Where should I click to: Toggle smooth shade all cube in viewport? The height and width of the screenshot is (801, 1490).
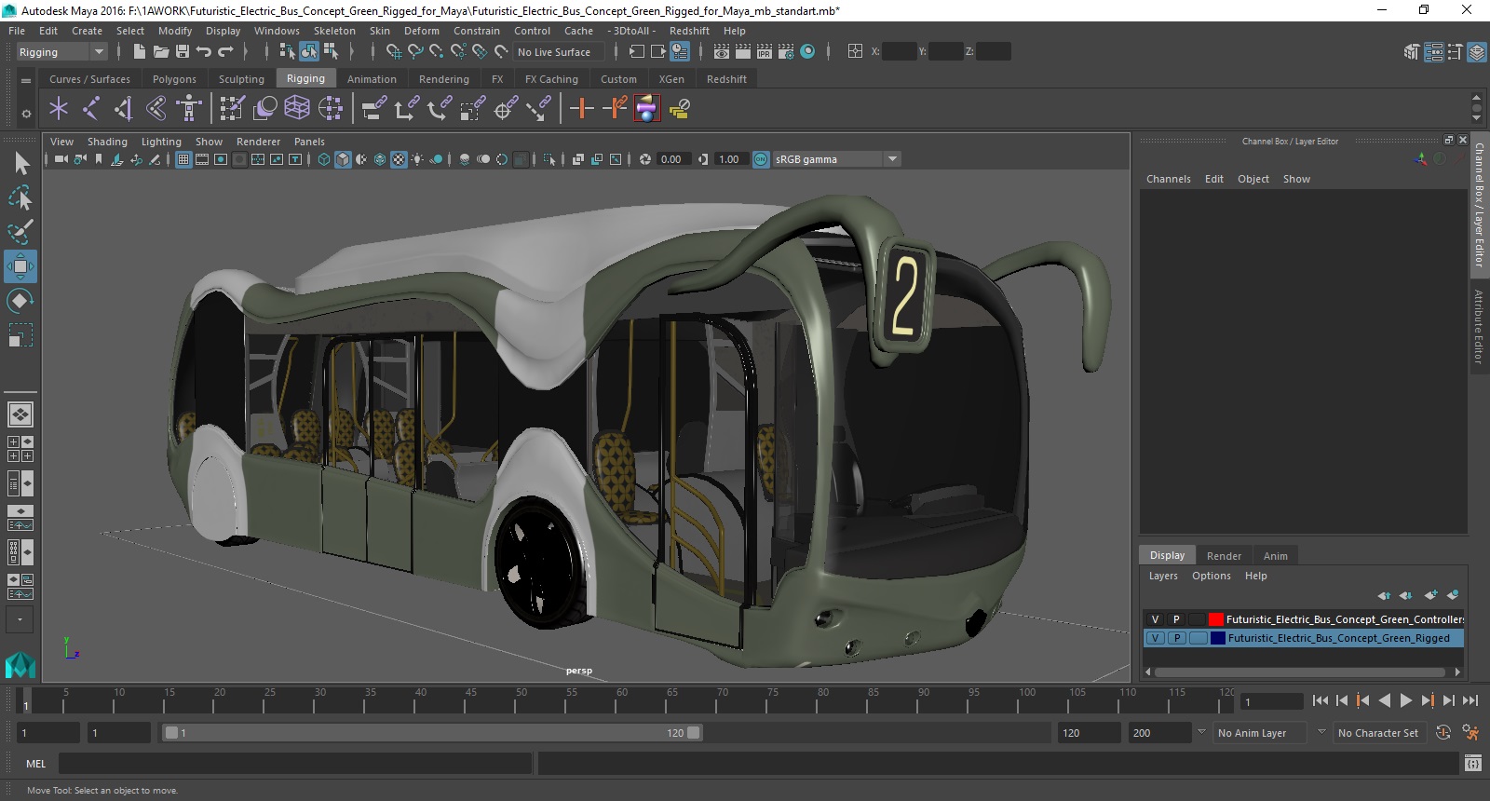344,159
